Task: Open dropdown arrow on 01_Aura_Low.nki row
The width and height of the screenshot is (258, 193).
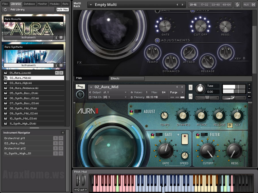Action: 57,73
